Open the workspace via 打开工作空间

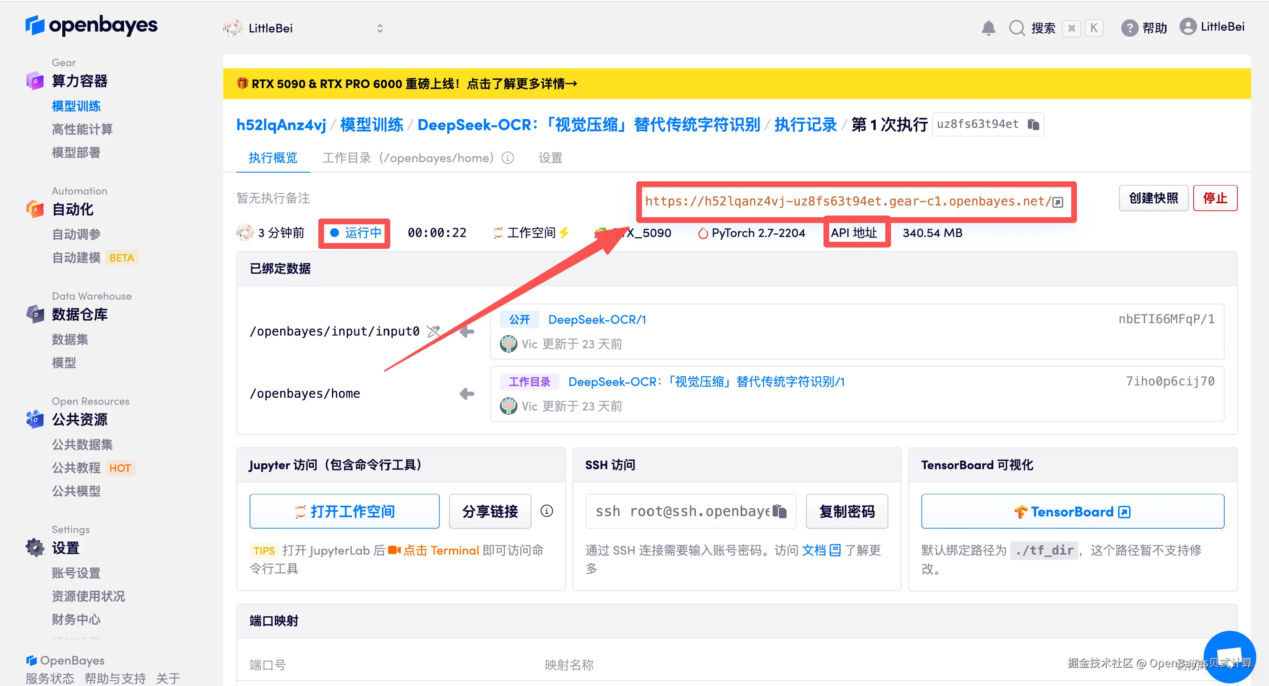[x=344, y=511]
